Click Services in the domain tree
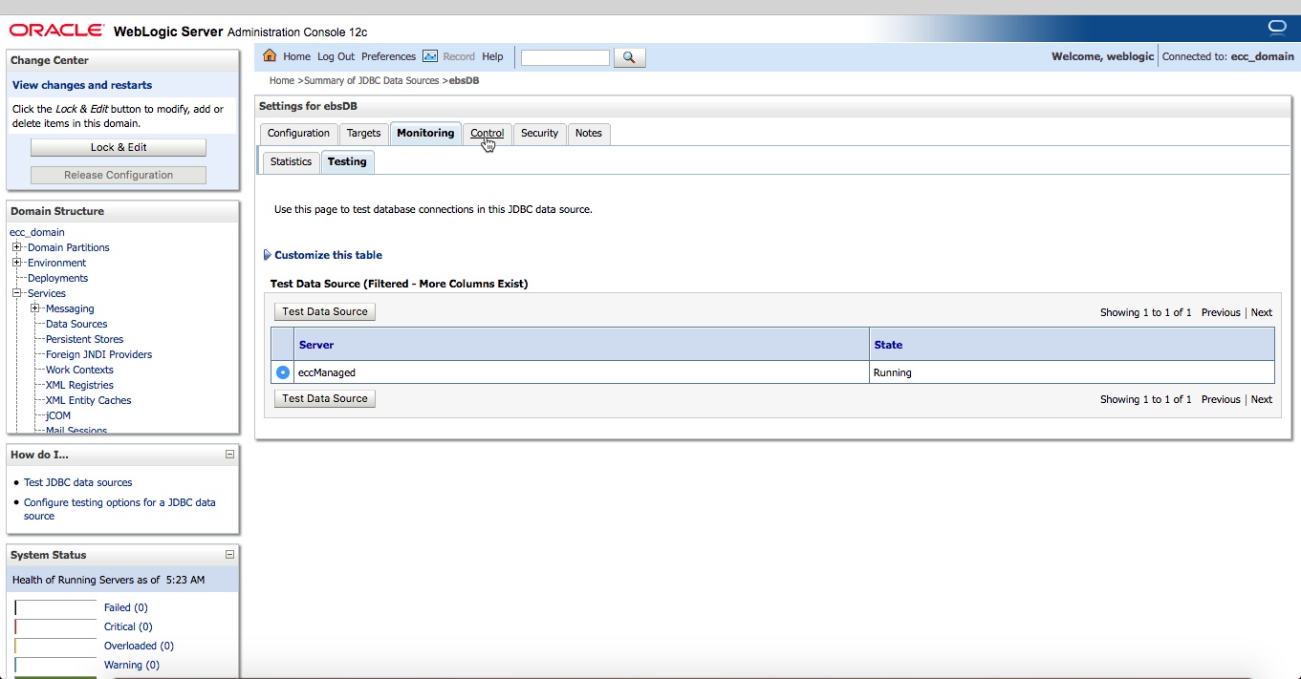This screenshot has width=1301, height=679. (x=47, y=293)
